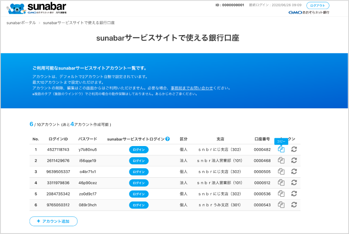Refresh token for account 0000512
Viewport: 349px width, 234px height.
[294, 182]
